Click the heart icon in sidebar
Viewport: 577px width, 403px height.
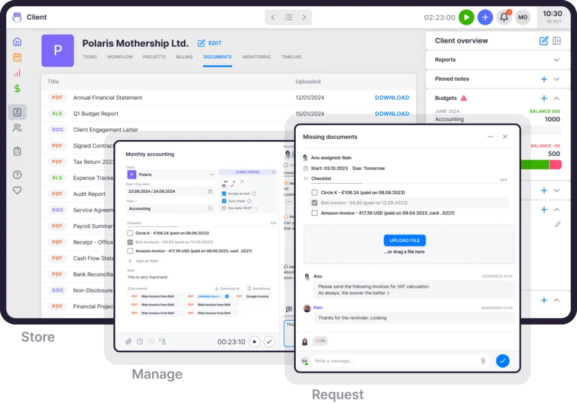pyautogui.click(x=17, y=191)
